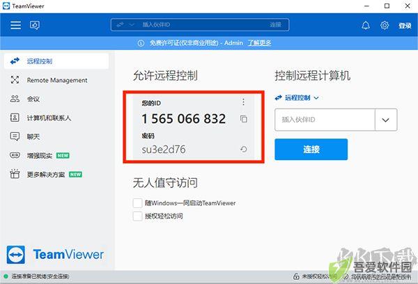Click the 登录 sign-in button
The height and width of the screenshot is (284, 418).
(x=405, y=26)
